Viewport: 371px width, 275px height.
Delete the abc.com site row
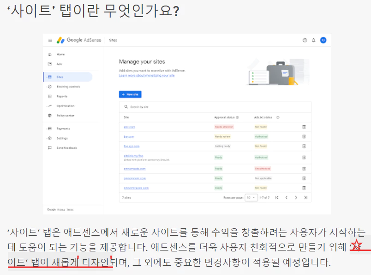(304, 127)
